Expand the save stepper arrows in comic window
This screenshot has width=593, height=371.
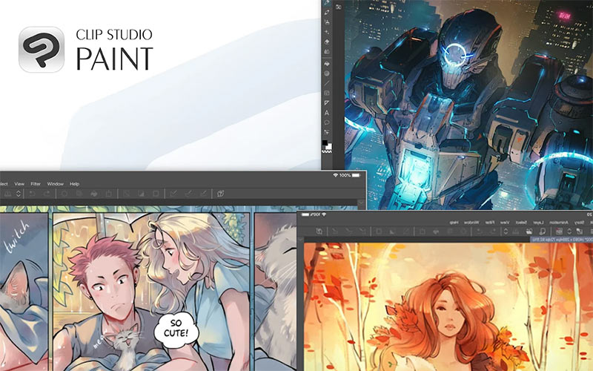pos(18,194)
